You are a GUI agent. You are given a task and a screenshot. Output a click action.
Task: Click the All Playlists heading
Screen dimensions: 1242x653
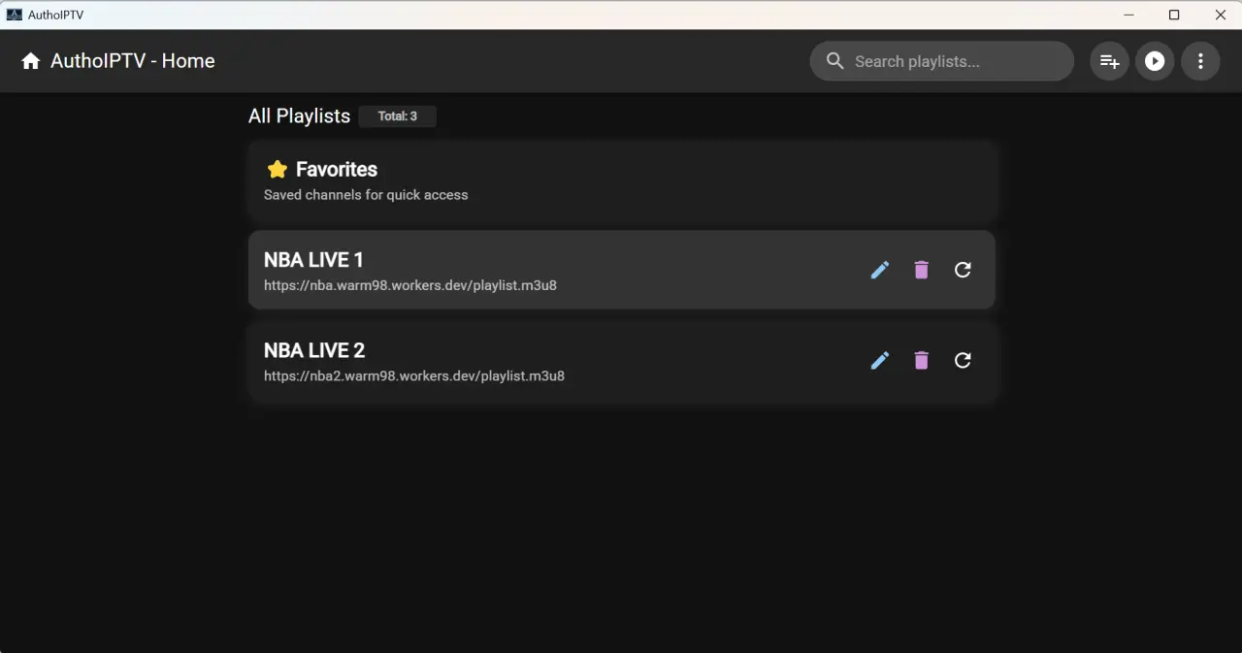[x=299, y=115]
